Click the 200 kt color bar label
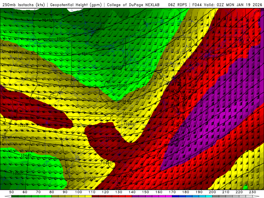The width and height of the screenshot is (264, 198). click(x=212, y=192)
